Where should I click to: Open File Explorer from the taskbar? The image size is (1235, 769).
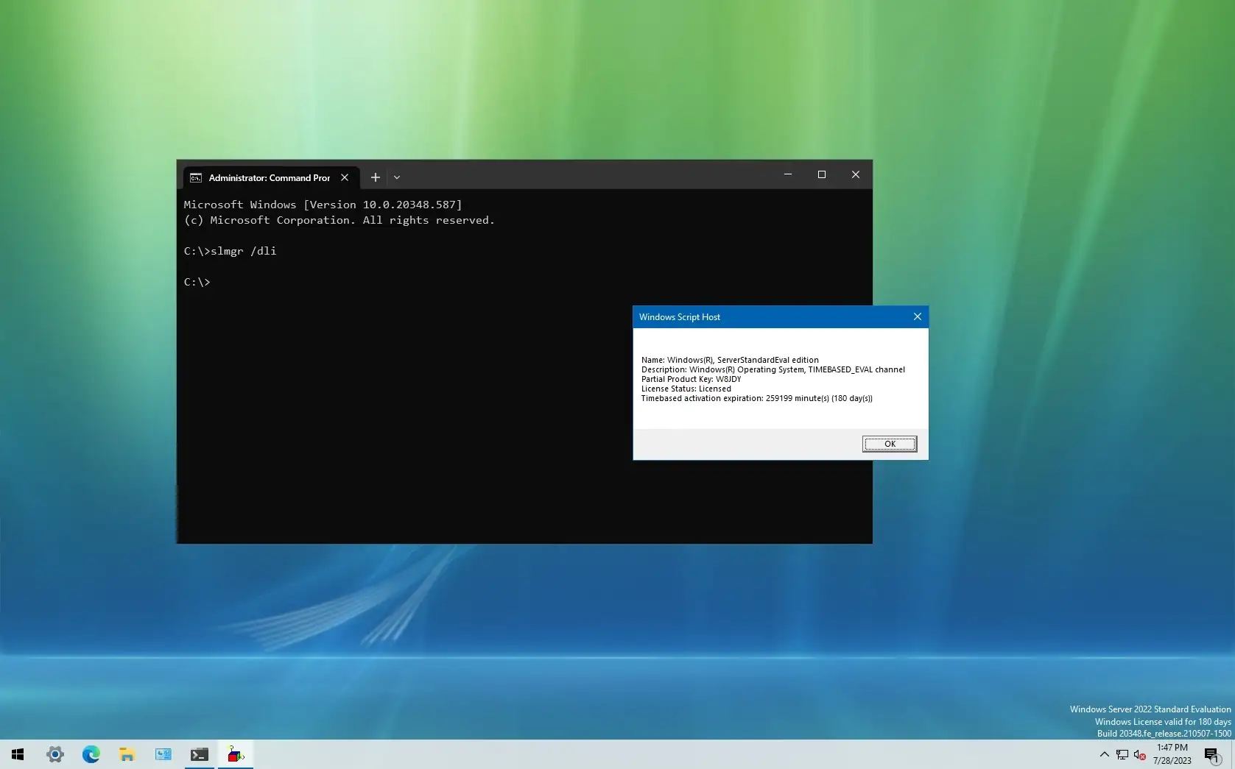coord(127,754)
